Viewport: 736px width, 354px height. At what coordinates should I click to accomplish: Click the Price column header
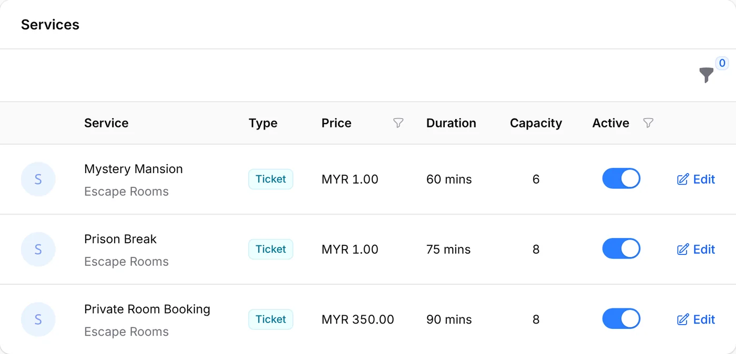336,123
